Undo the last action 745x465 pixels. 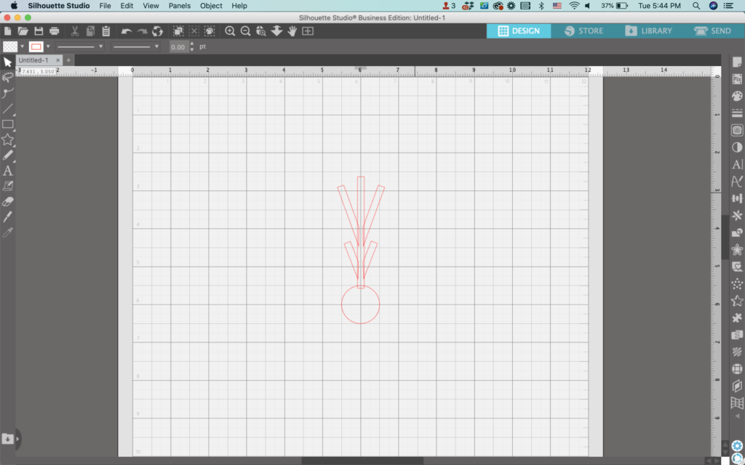126,31
